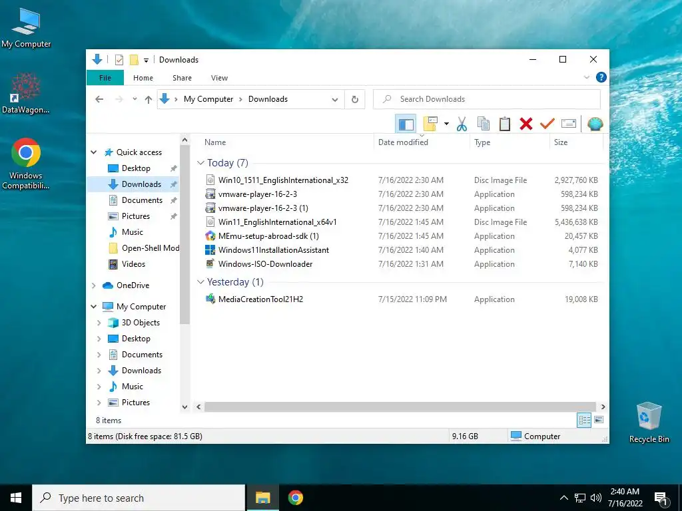Open the View ribbon tab
The width and height of the screenshot is (682, 511).
pyautogui.click(x=219, y=78)
